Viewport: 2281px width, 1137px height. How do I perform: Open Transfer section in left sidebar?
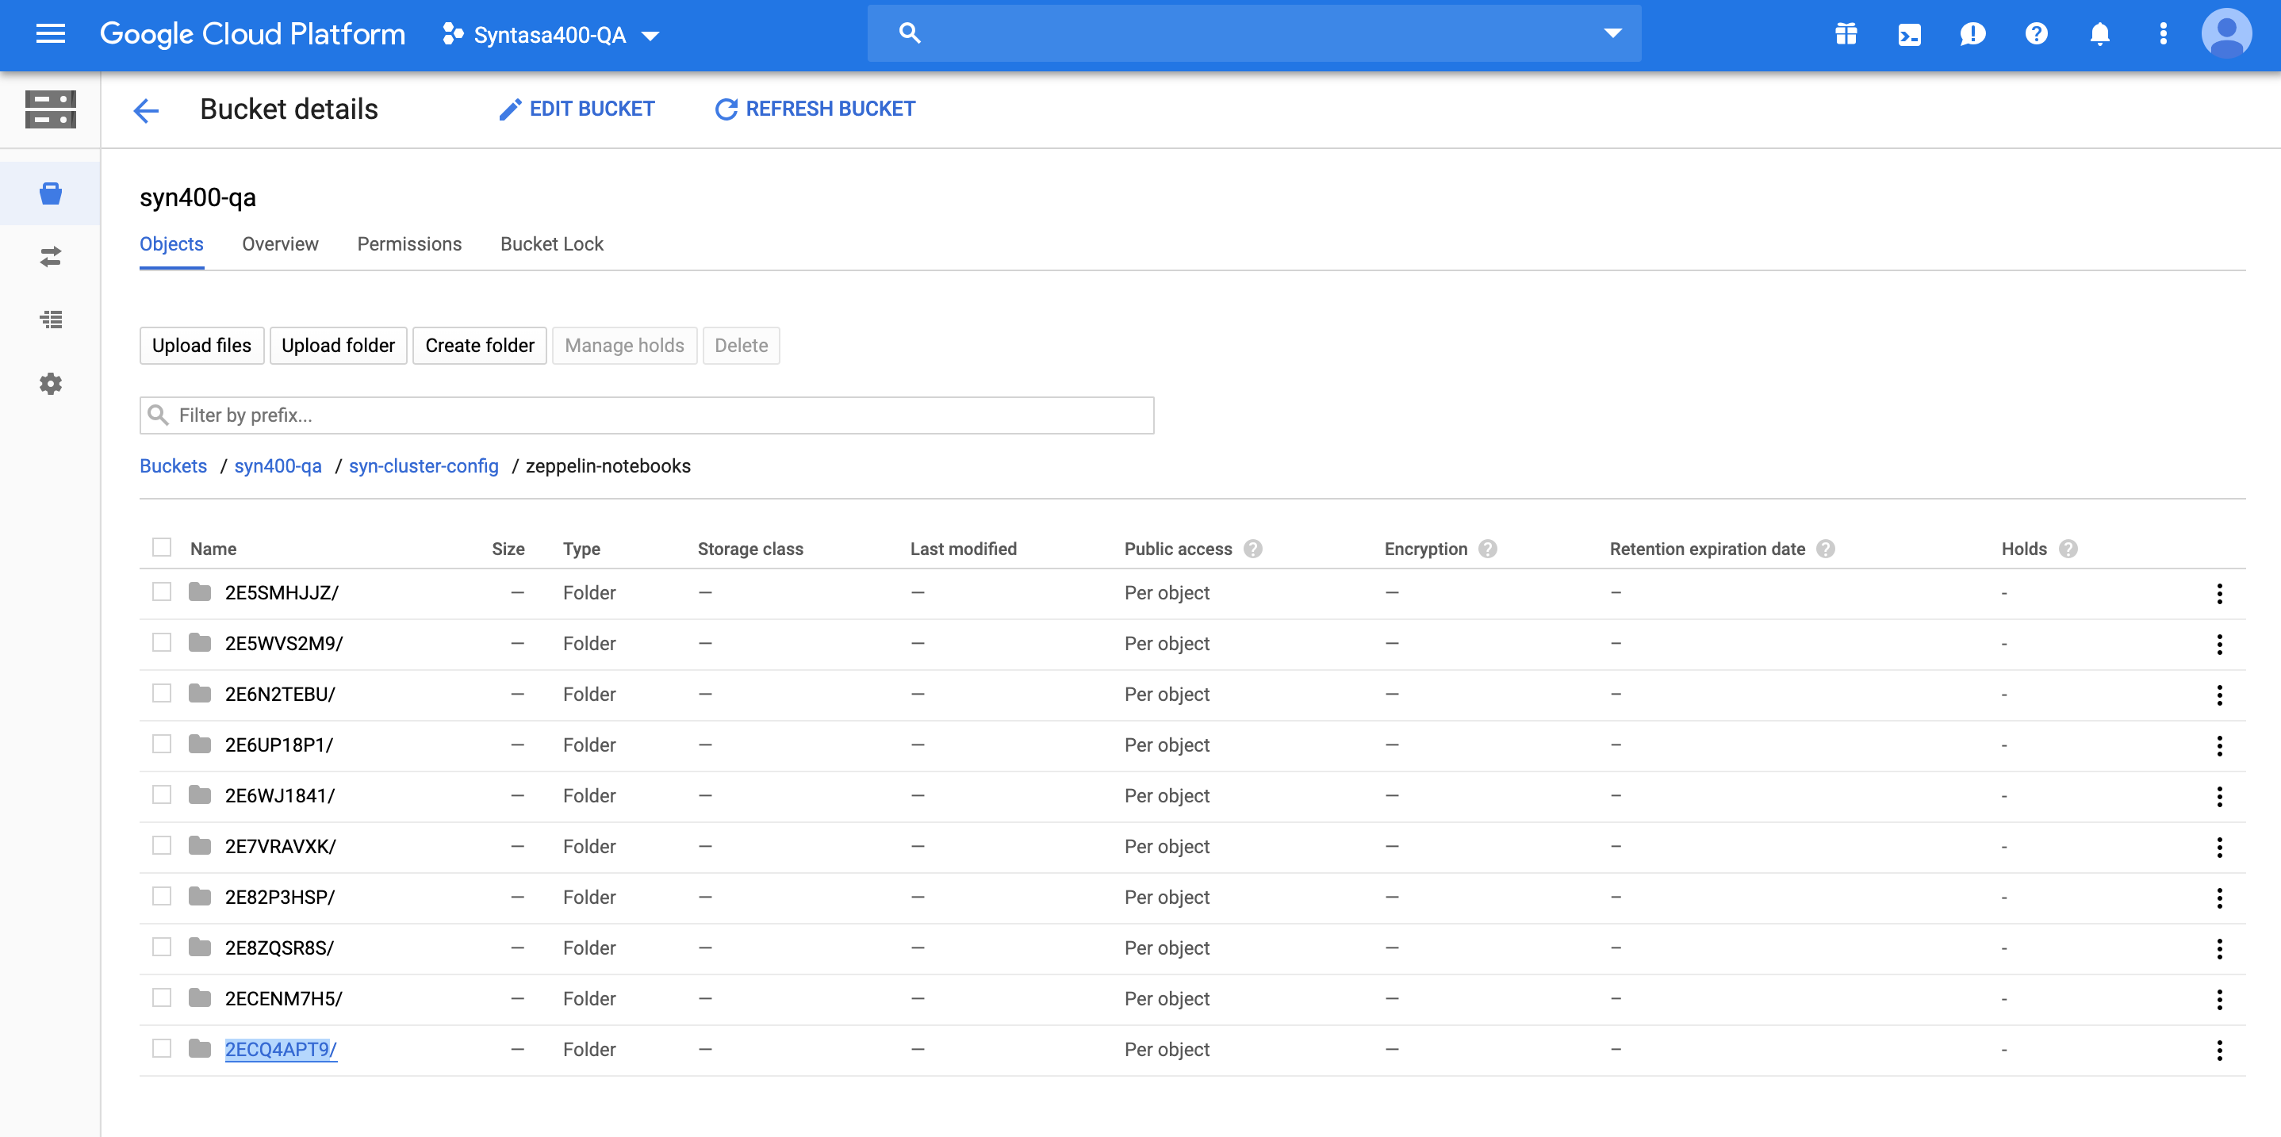click(x=51, y=257)
